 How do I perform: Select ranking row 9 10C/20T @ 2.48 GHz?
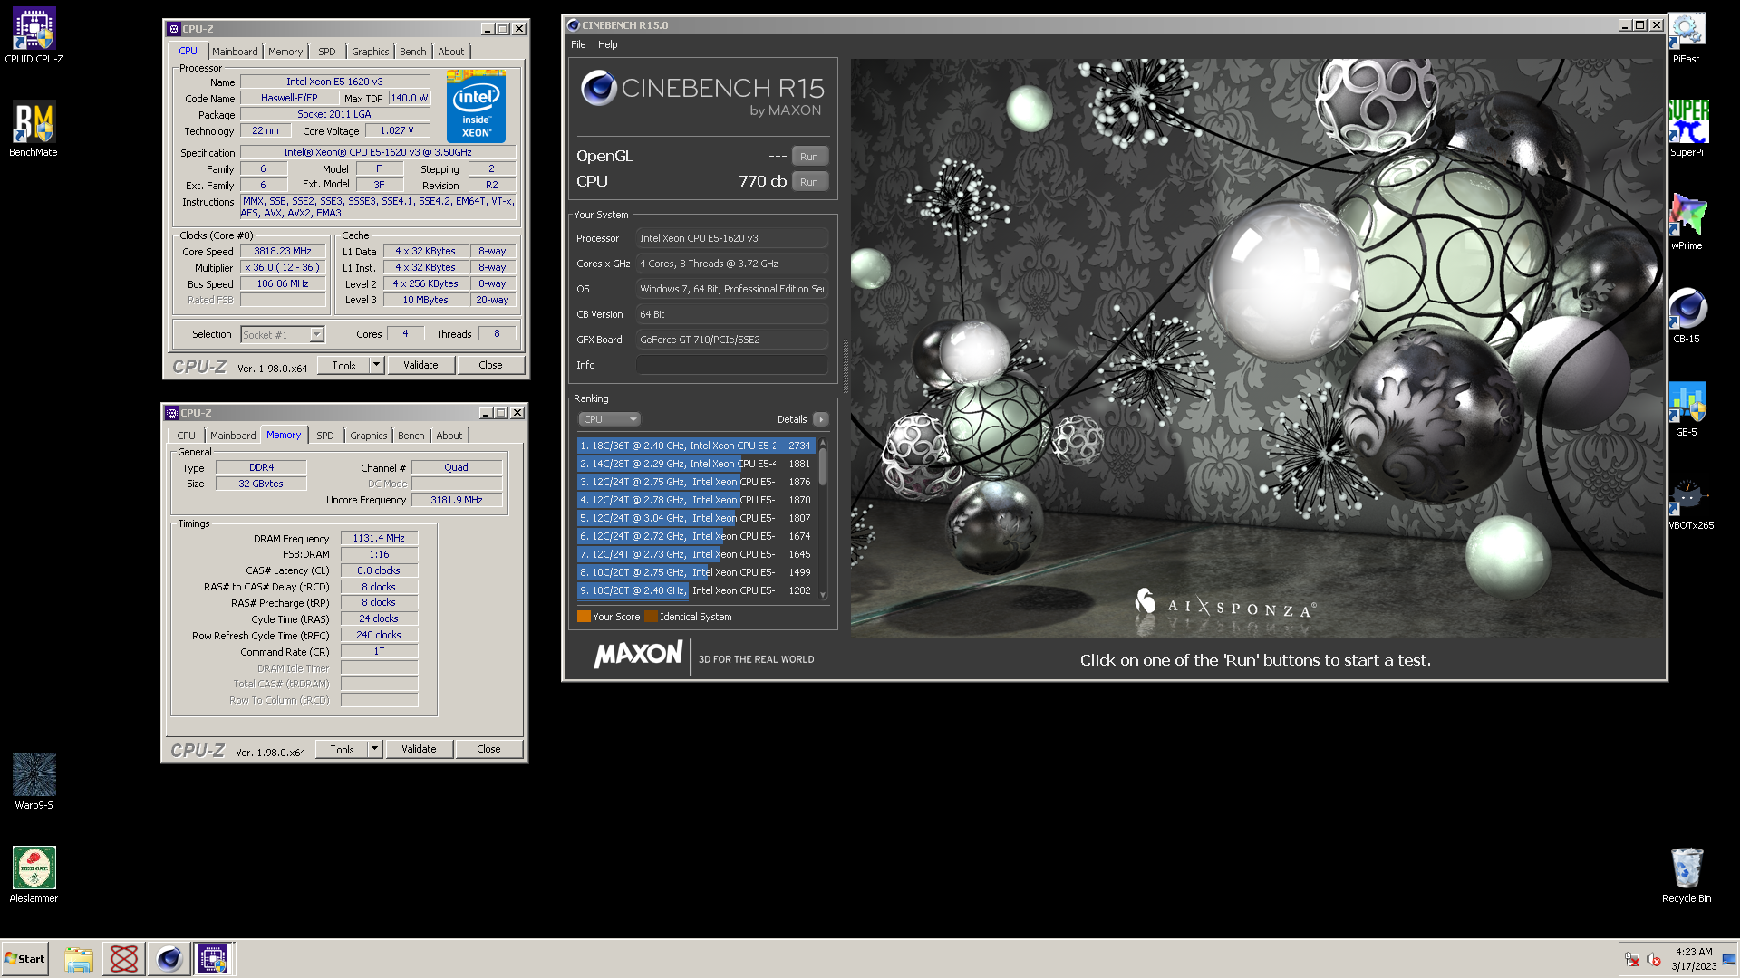click(x=696, y=590)
